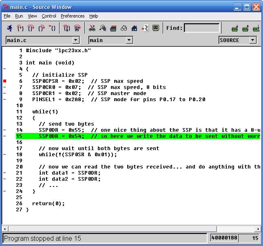The image size is (263, 246).
Task: Toggle breakpoint marker at line 4
Action: (4, 69)
